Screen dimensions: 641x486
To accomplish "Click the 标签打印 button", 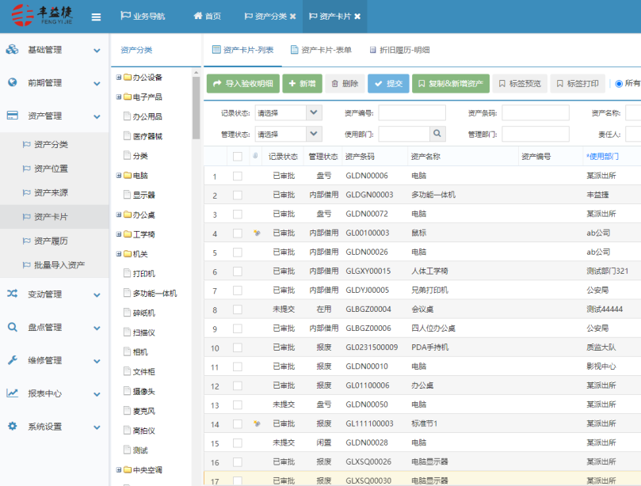I will [578, 83].
